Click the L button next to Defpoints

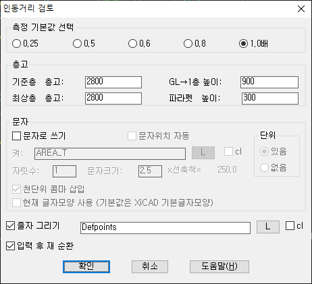pos(268,227)
